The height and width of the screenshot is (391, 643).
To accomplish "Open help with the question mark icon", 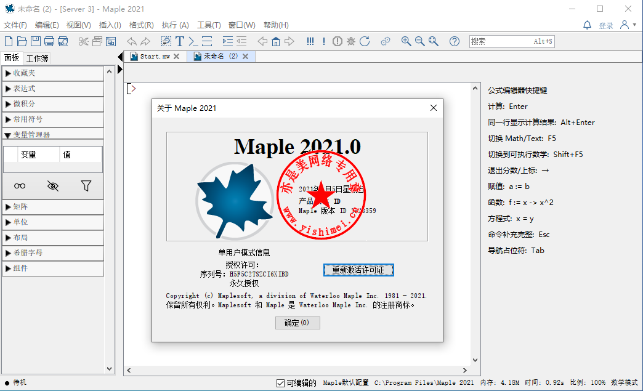I will pos(455,41).
